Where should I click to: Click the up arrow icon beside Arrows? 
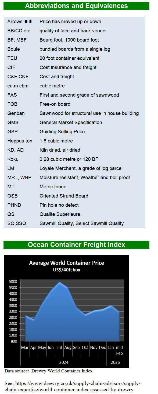point(30,22)
